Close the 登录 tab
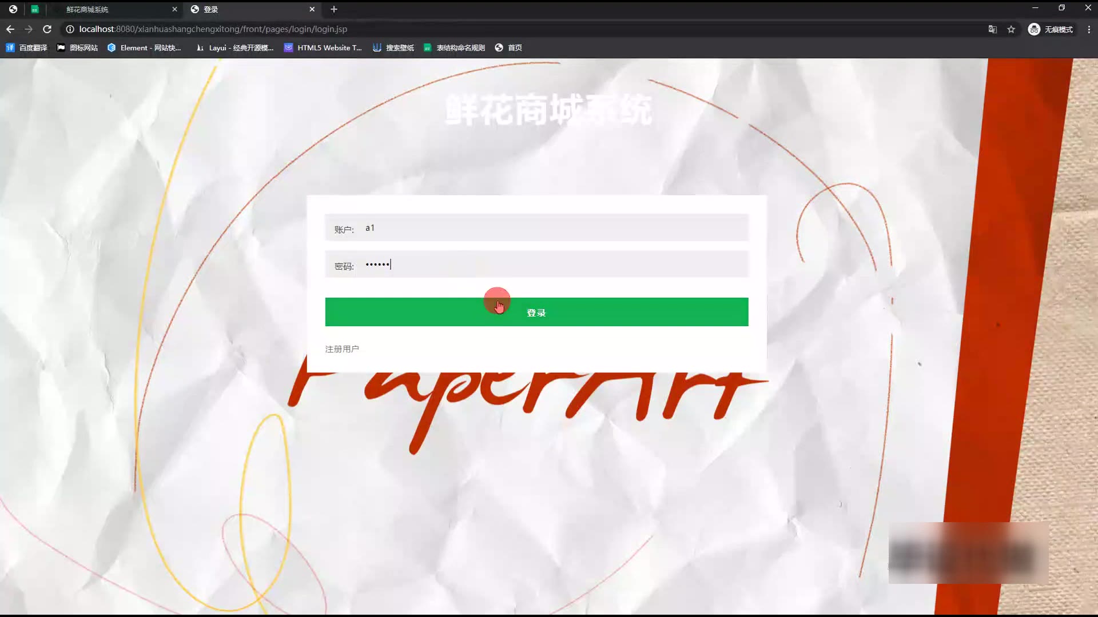 point(312,9)
